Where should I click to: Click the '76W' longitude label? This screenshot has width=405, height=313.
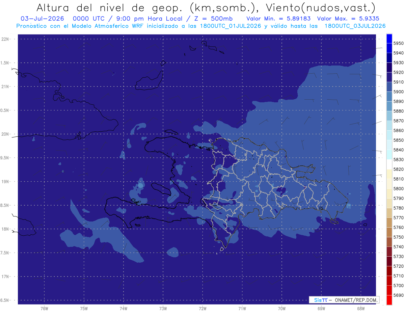(x=44, y=309)
